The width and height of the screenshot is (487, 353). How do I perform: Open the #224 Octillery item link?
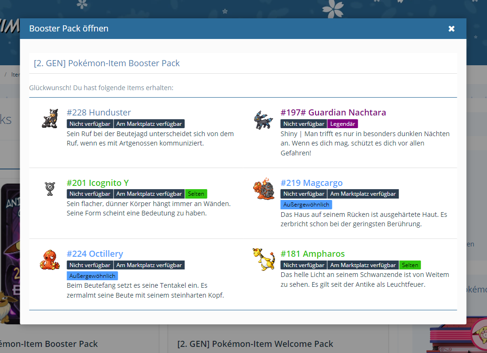click(95, 253)
